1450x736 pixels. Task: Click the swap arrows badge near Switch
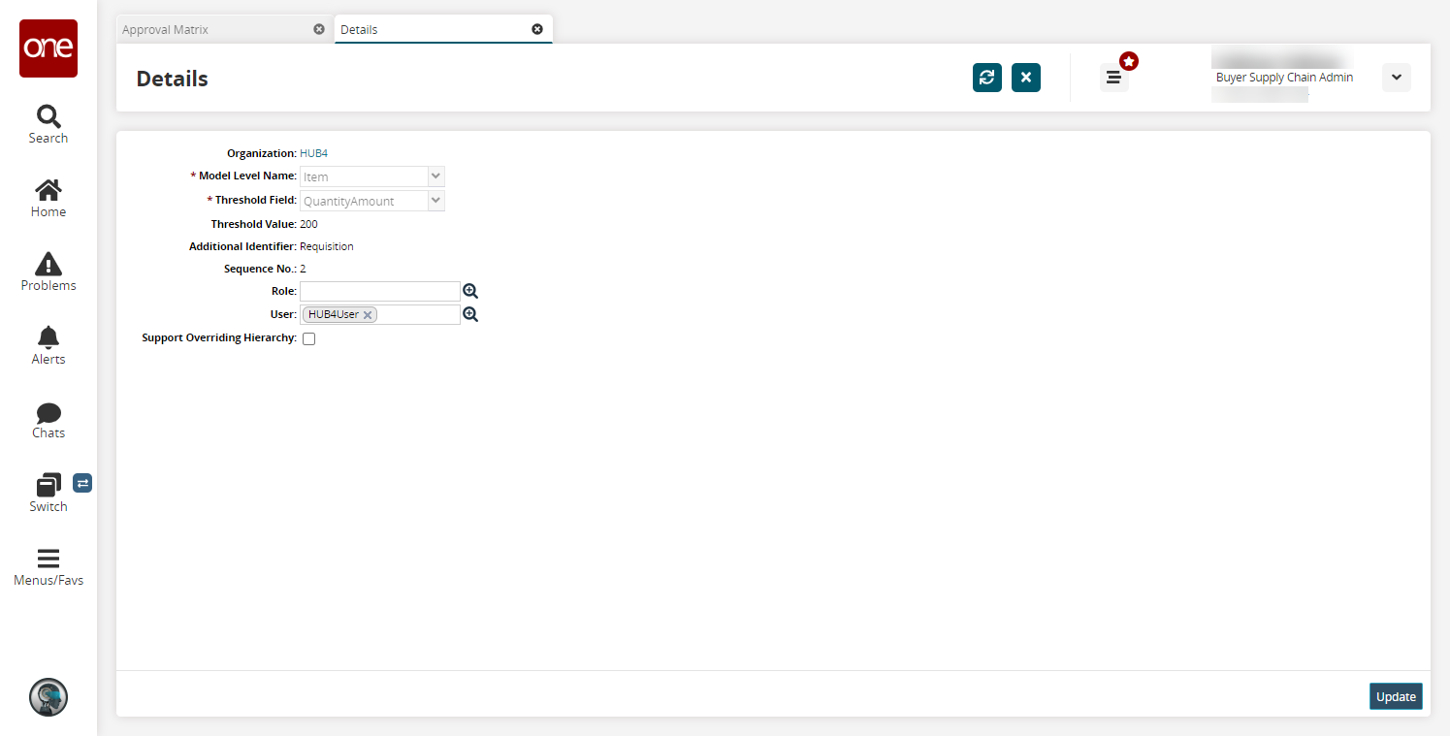point(82,482)
